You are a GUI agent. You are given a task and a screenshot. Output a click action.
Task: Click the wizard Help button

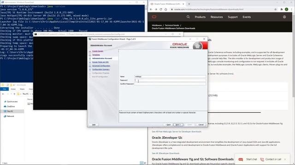pos(94,125)
